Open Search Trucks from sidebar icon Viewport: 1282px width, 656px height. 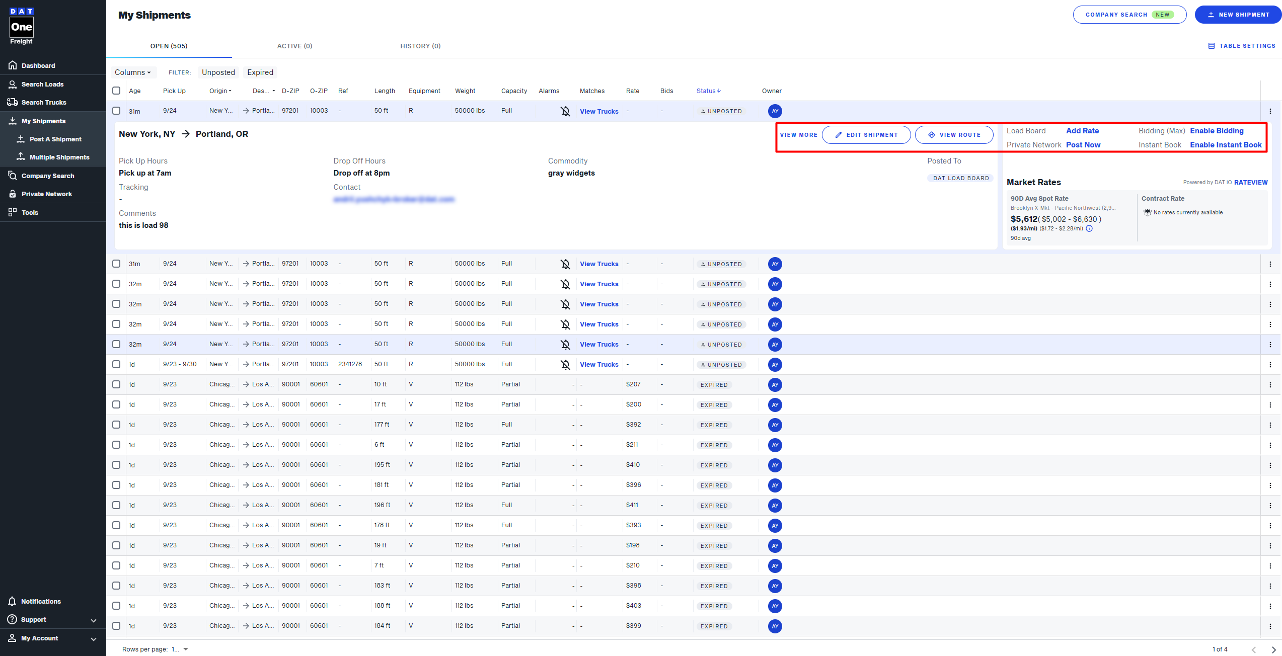(13, 102)
